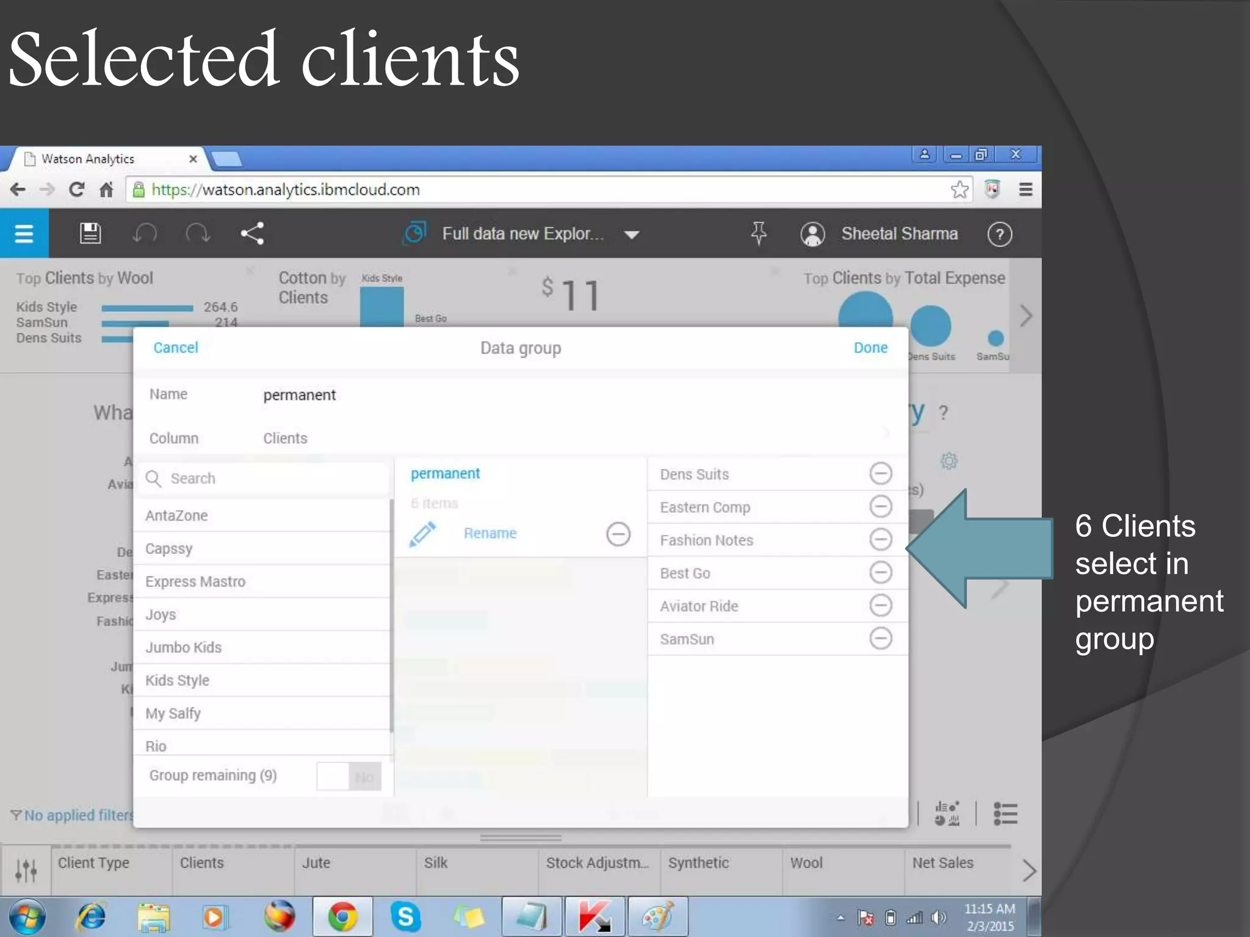Click the redo arrow icon
The height and width of the screenshot is (937, 1250).
[x=198, y=233]
